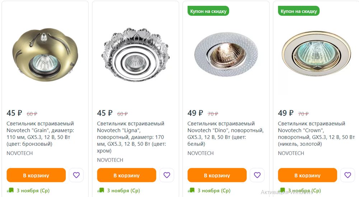Open the bronze Grain lamp photo

coord(45,54)
